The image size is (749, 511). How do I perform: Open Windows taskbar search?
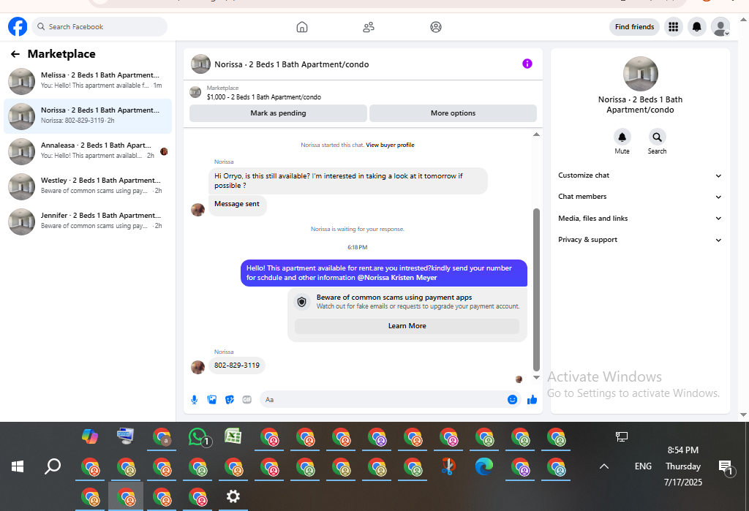pos(53,466)
